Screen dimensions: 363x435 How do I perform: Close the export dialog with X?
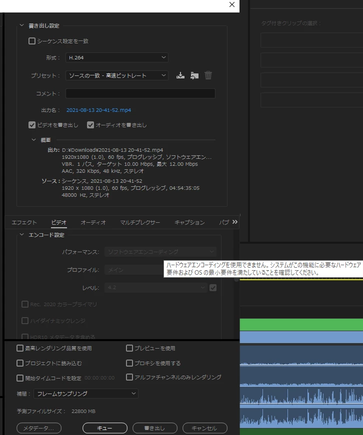coord(232,4)
